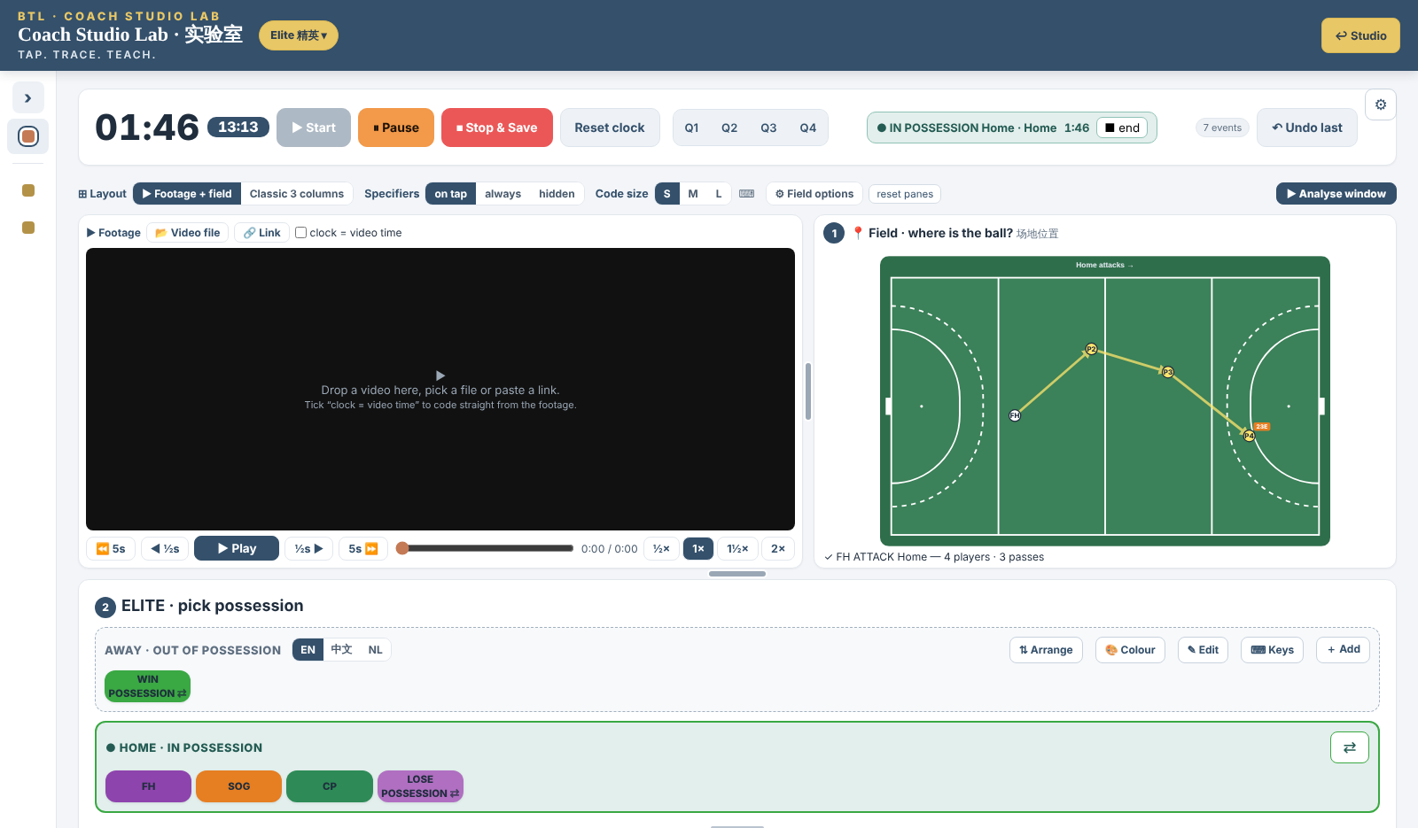Click the green CP code button
Viewport: 1418px width, 828px height.
point(330,786)
